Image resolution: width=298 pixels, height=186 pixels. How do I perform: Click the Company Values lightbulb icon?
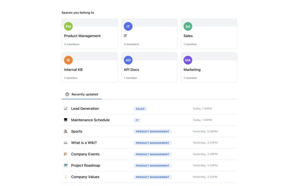click(x=66, y=177)
